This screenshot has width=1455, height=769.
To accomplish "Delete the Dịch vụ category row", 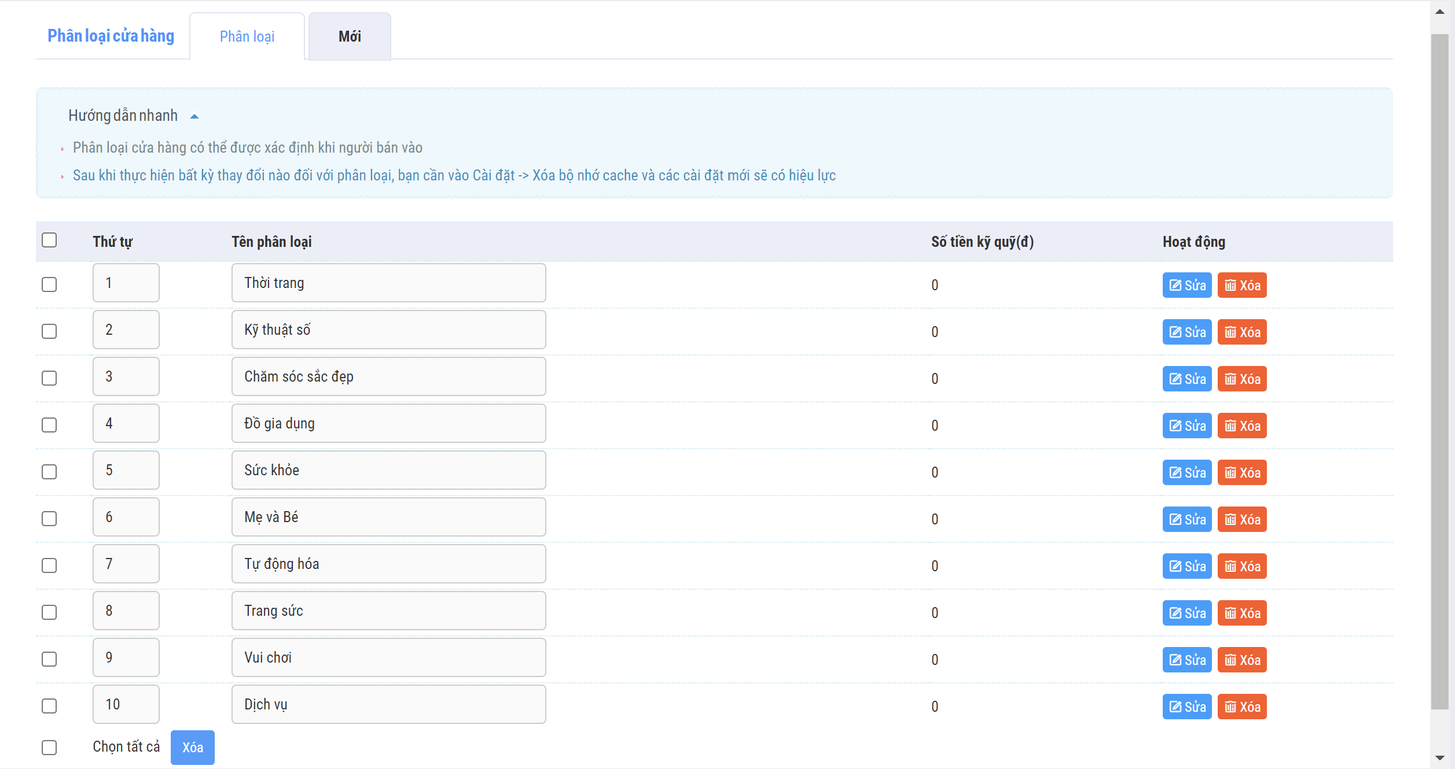I will (x=1241, y=707).
